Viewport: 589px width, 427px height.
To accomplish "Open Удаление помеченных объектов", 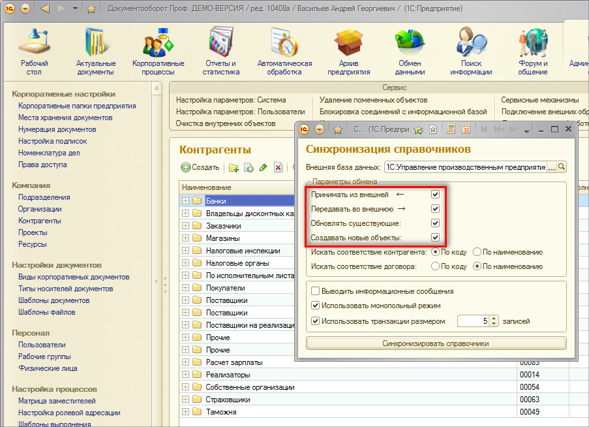I will click(x=373, y=100).
